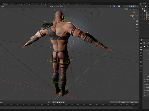This screenshot has width=149, height=111.
Task: Open the Rendering workspace tab
Action: click(58, 4)
